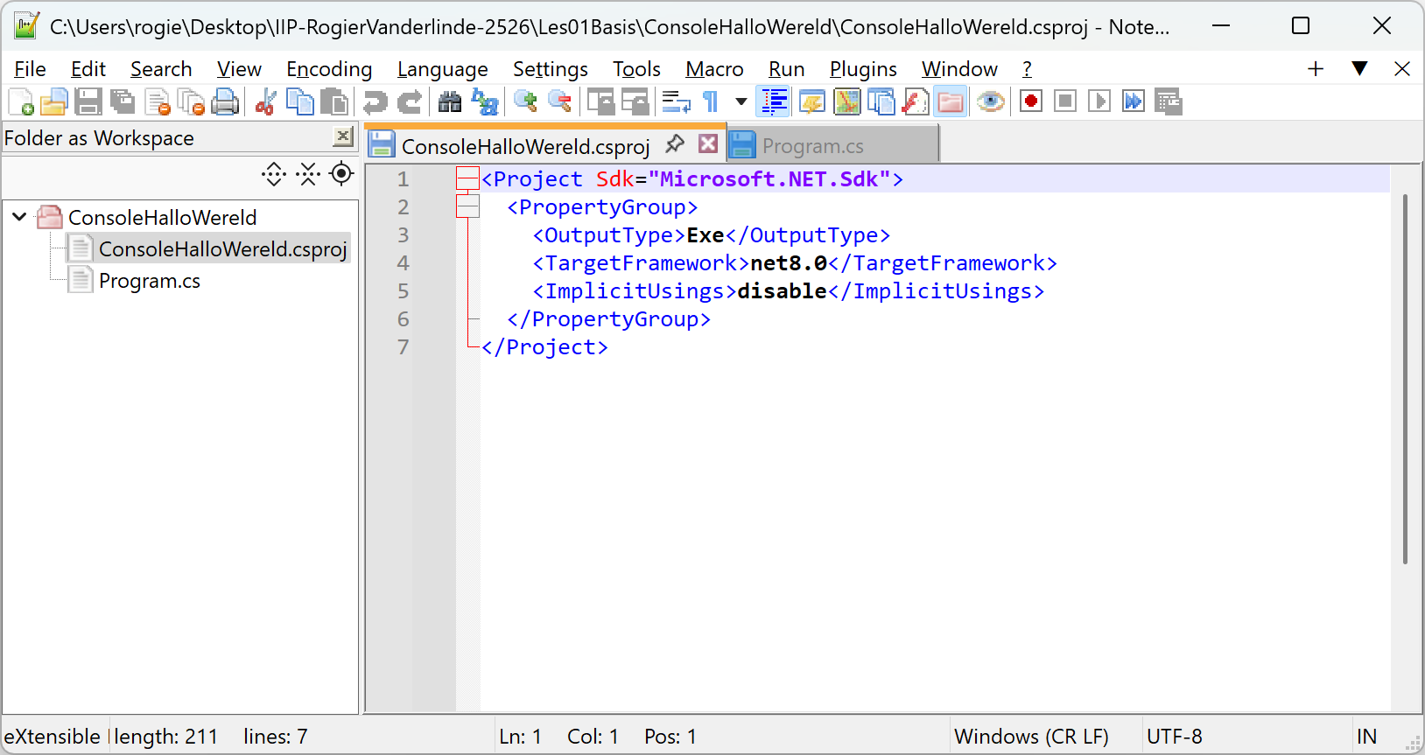Viewport: 1425px width, 755px height.
Task: Save the recorded macro icon
Action: point(1169,102)
